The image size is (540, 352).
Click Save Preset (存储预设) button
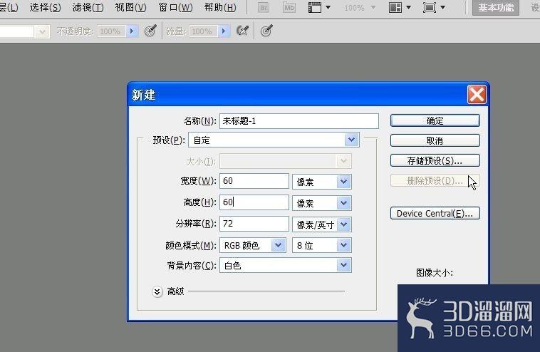[435, 160]
